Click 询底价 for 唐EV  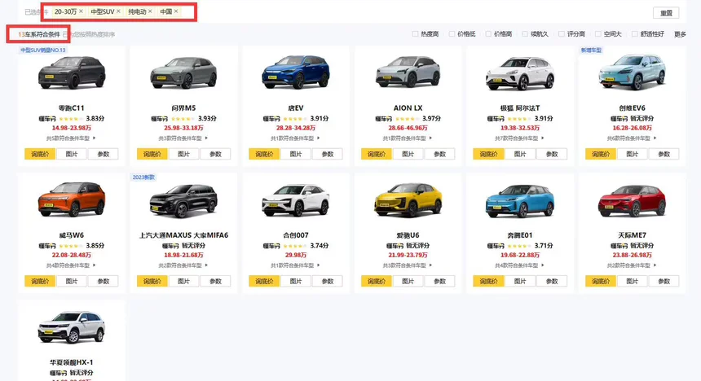(264, 154)
